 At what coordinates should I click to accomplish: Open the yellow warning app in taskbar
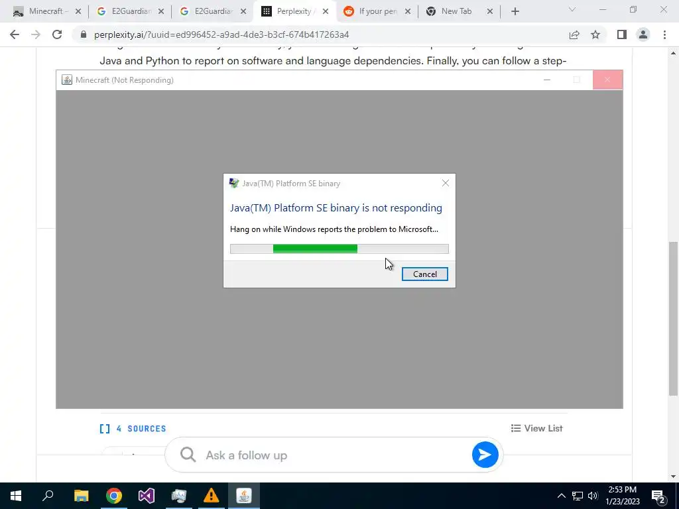[x=212, y=496]
